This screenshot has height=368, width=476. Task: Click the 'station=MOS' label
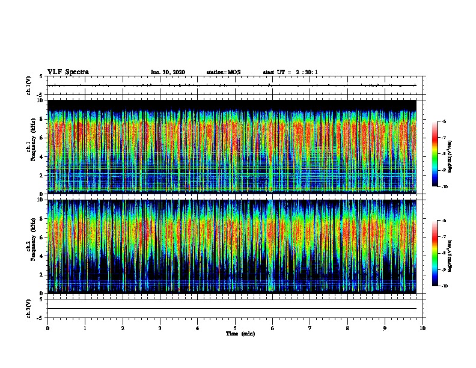224,72
